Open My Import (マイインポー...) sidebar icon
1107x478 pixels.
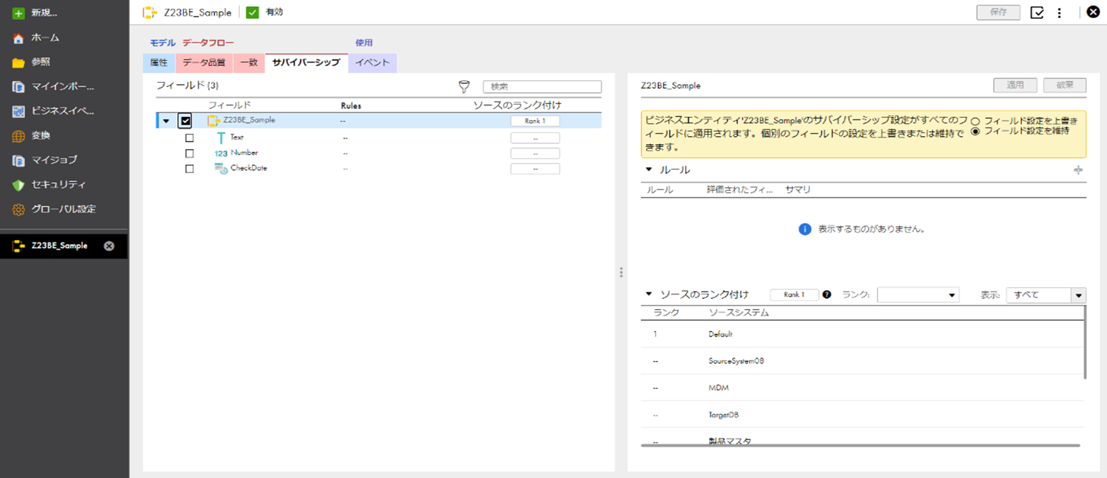[18, 87]
